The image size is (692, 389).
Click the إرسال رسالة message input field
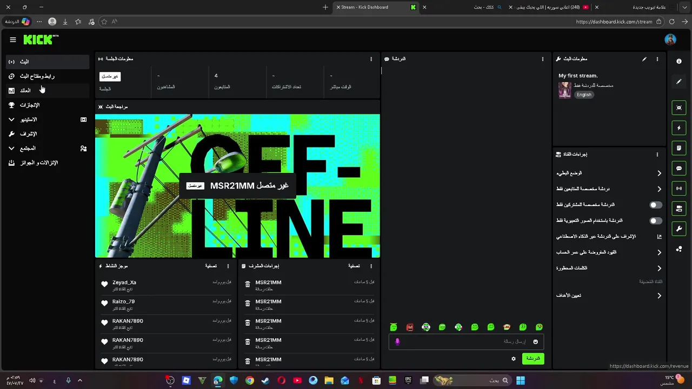pos(465,341)
